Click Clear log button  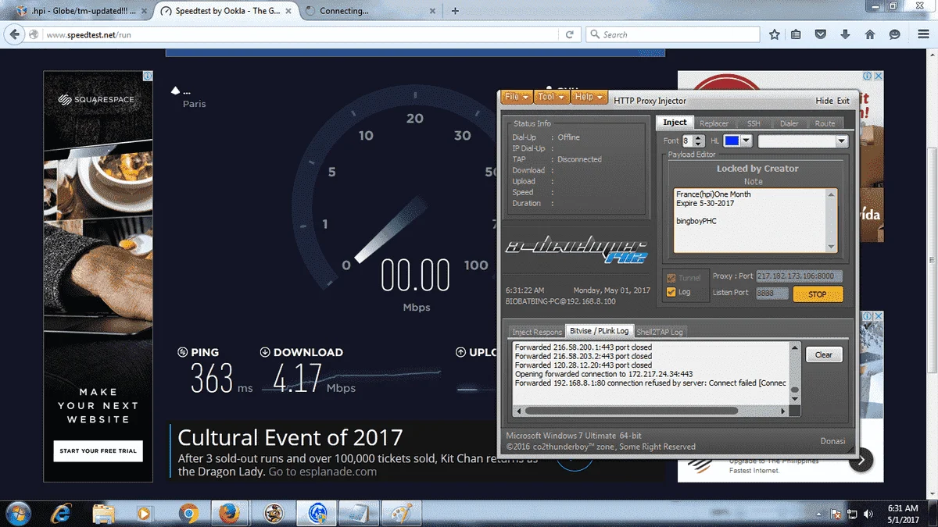[x=824, y=354]
